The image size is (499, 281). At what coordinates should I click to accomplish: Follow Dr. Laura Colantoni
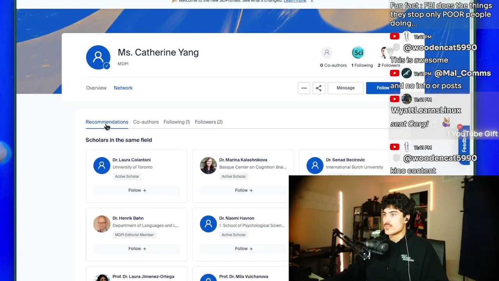point(137,190)
